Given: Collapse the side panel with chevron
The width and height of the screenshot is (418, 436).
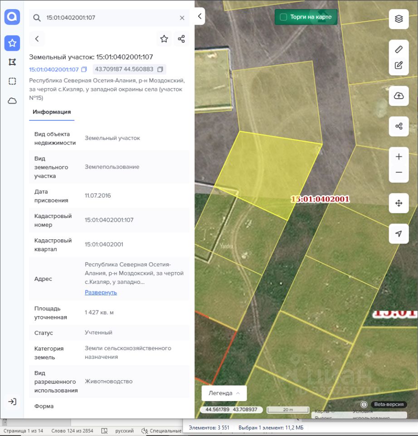Looking at the screenshot, I should (199, 16).
